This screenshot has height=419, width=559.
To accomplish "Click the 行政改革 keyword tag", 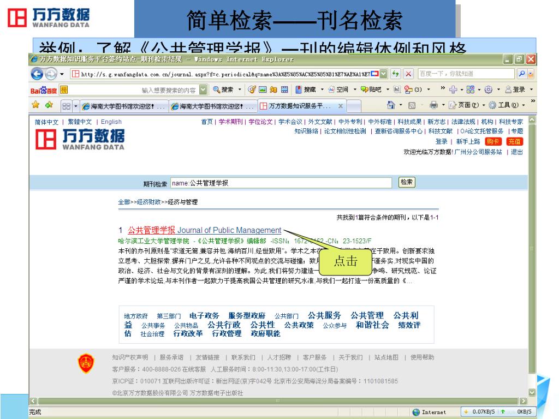I will pos(188,333).
